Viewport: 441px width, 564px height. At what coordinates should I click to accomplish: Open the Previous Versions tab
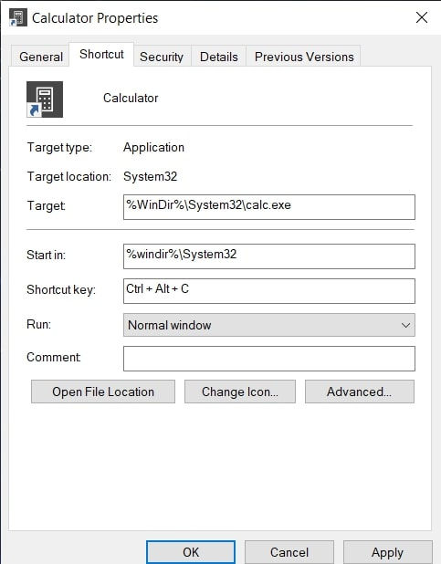pyautogui.click(x=304, y=57)
